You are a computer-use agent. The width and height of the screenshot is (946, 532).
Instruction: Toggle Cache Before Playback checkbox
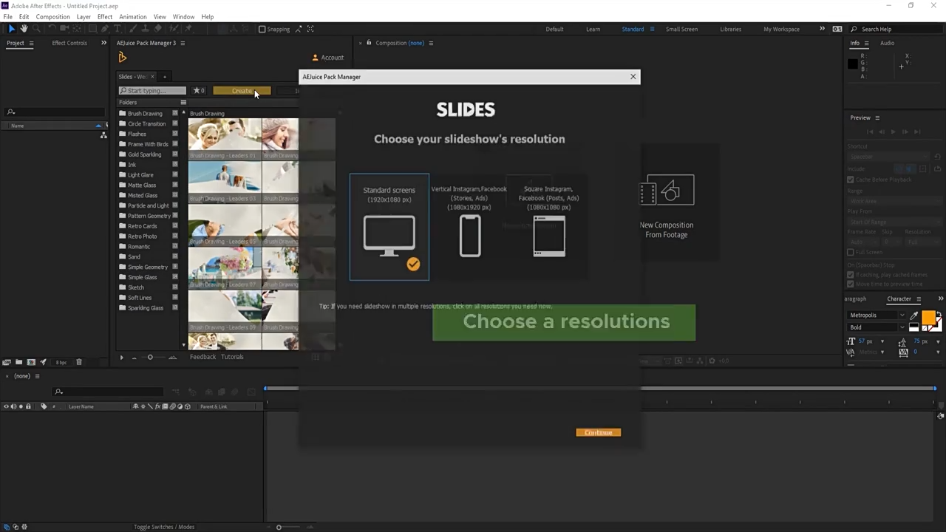(850, 180)
